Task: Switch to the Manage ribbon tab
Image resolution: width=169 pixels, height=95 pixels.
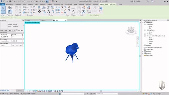Action: coord(82,4)
